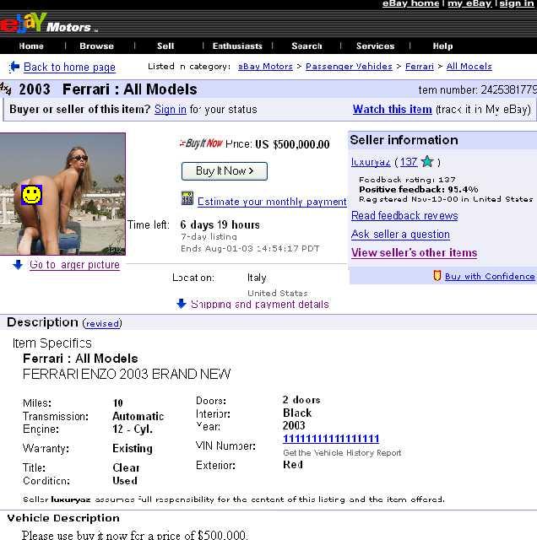Viewport: 537px width, 540px height.
Task: Click the Buy It Now logo next to Price
Action: click(201, 143)
